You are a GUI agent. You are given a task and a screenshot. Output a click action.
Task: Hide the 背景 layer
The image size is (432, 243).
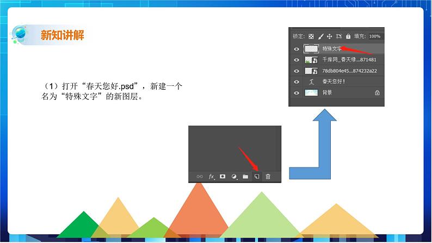tap(297, 93)
